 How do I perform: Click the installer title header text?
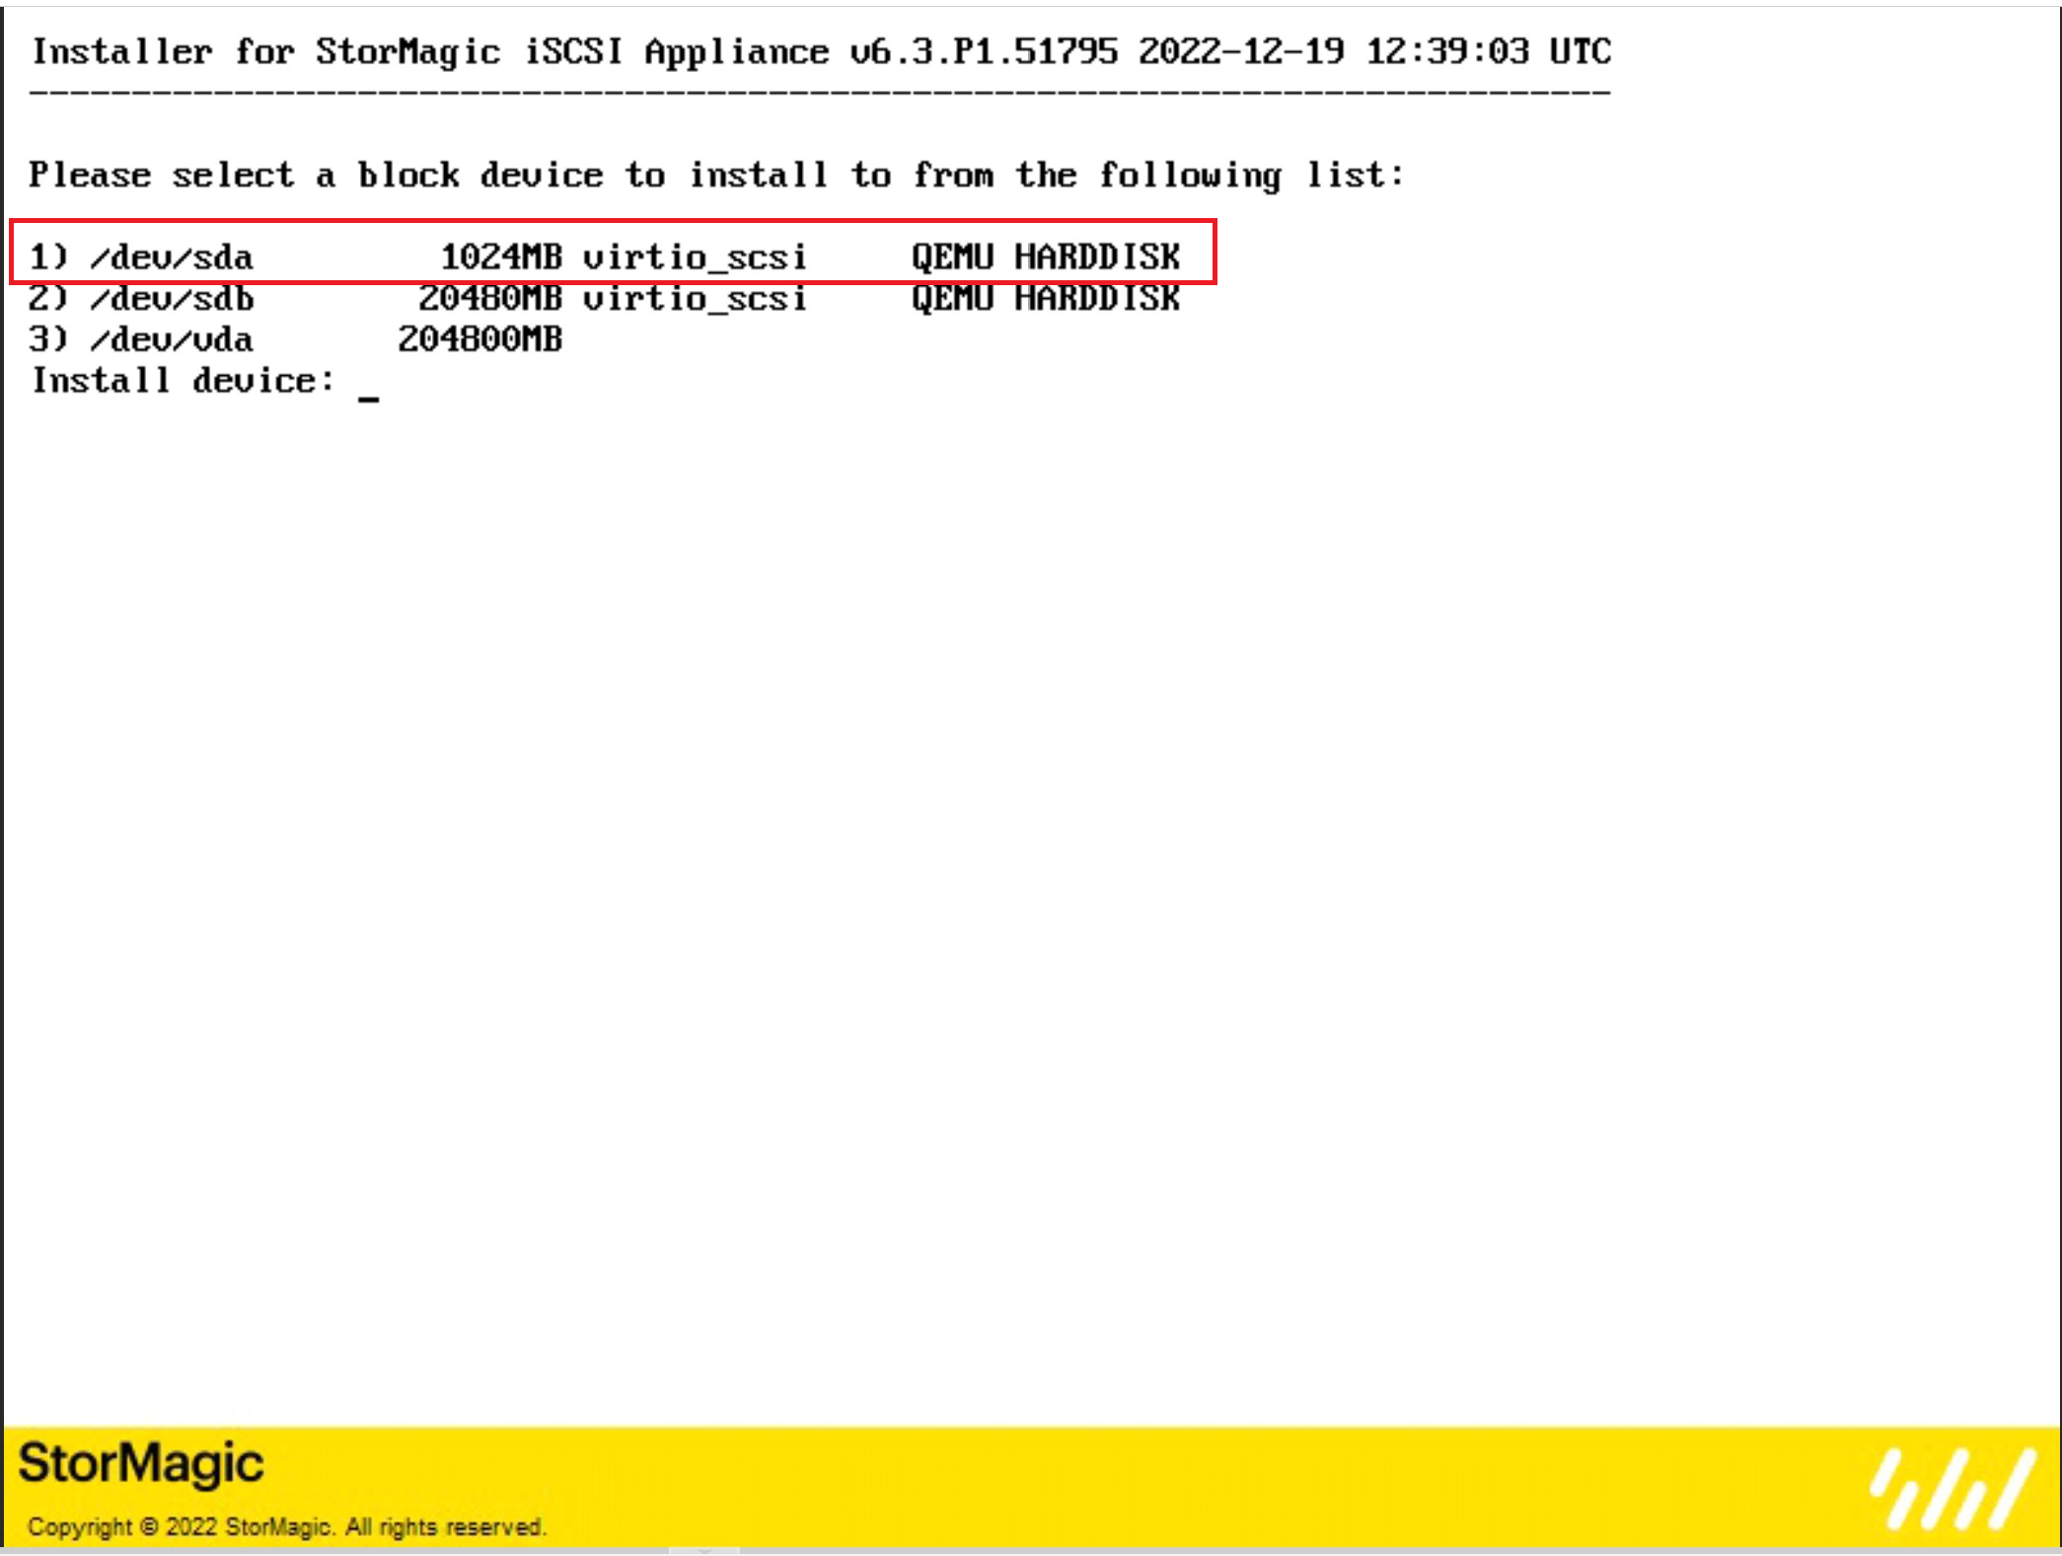(x=822, y=51)
